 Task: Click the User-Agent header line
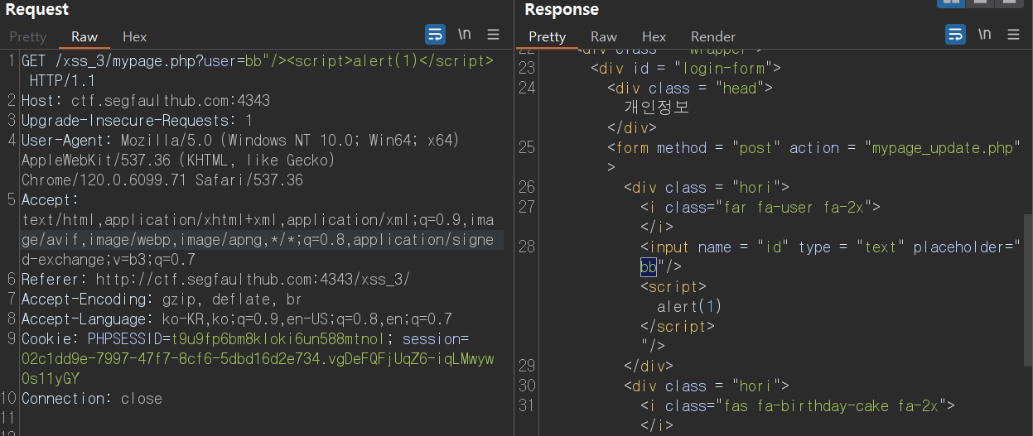click(x=240, y=141)
